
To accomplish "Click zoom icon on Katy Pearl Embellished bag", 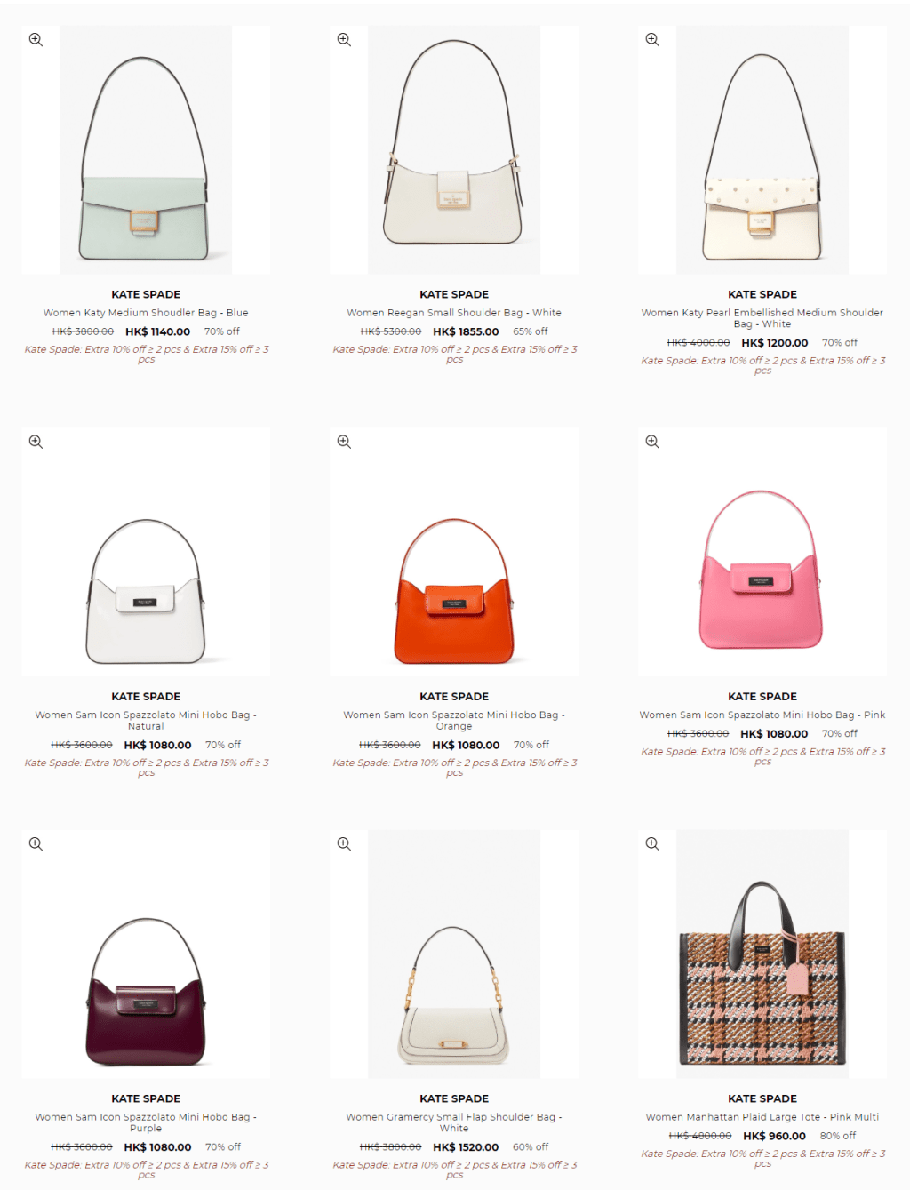I will point(652,40).
